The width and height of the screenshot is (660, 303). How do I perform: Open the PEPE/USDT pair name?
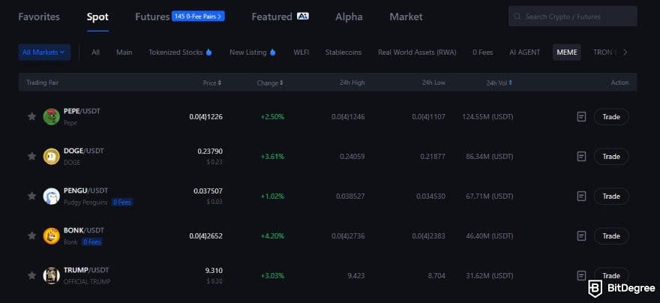(82, 111)
